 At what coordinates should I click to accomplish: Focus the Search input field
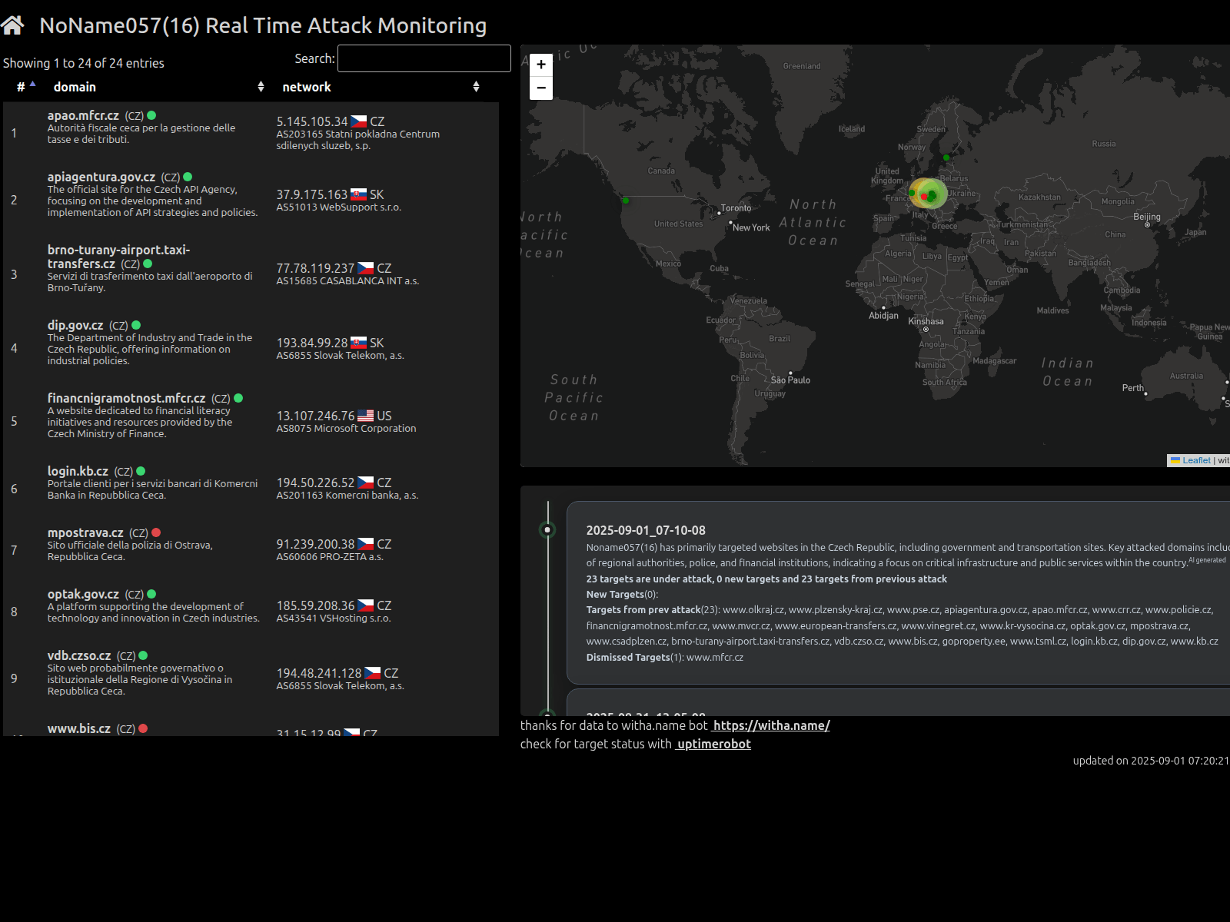[x=424, y=58]
